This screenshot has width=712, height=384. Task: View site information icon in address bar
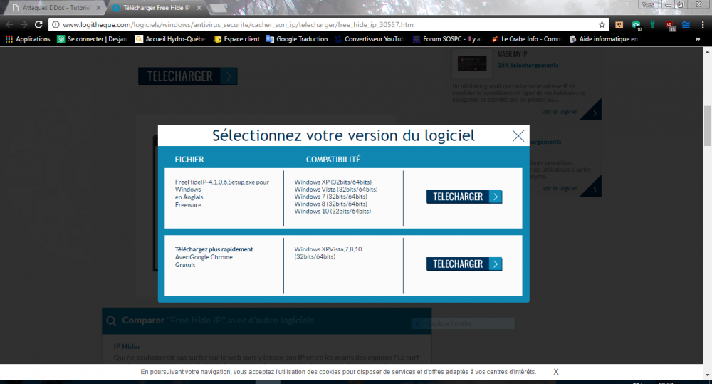tap(56, 24)
